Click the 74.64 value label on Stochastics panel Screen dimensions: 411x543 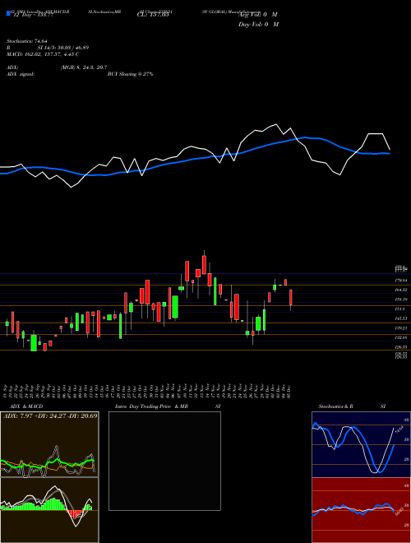click(398, 430)
